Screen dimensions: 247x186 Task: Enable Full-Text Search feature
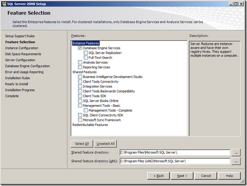coord(86,57)
